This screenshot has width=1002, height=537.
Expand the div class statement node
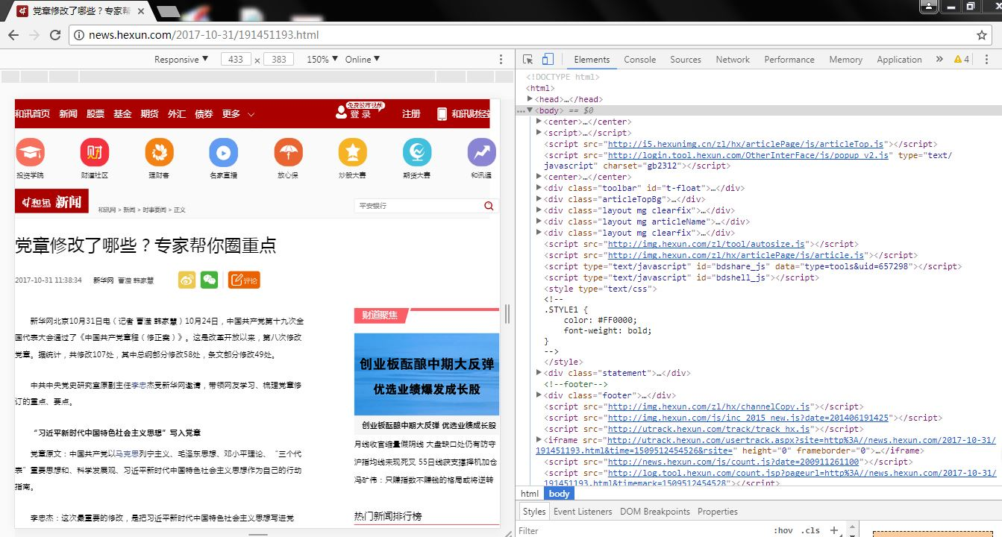pyautogui.click(x=539, y=373)
